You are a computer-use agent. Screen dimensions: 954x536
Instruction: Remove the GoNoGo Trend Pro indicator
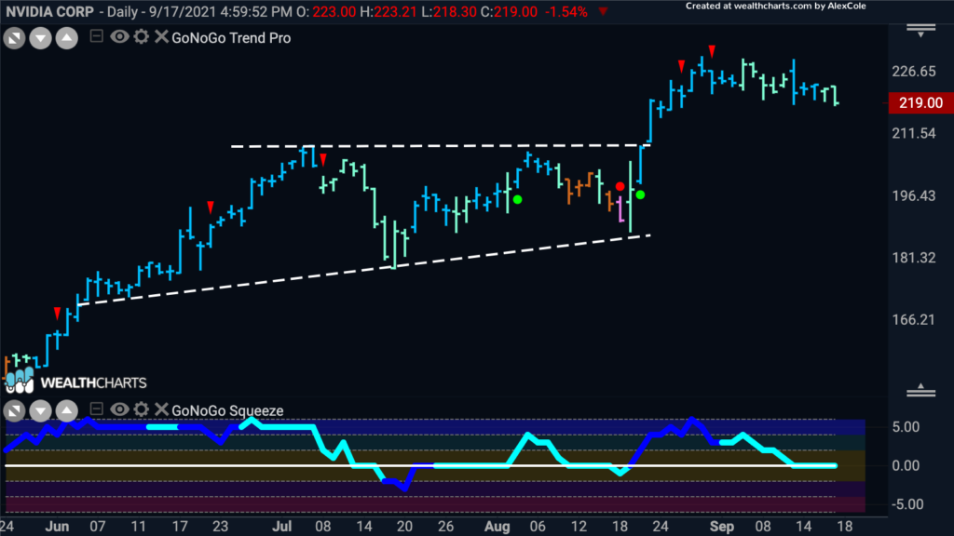pyautogui.click(x=161, y=36)
